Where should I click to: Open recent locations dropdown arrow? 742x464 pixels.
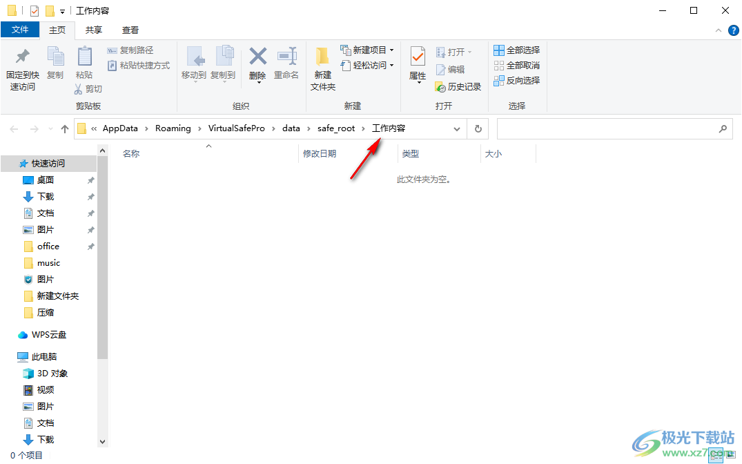50,129
